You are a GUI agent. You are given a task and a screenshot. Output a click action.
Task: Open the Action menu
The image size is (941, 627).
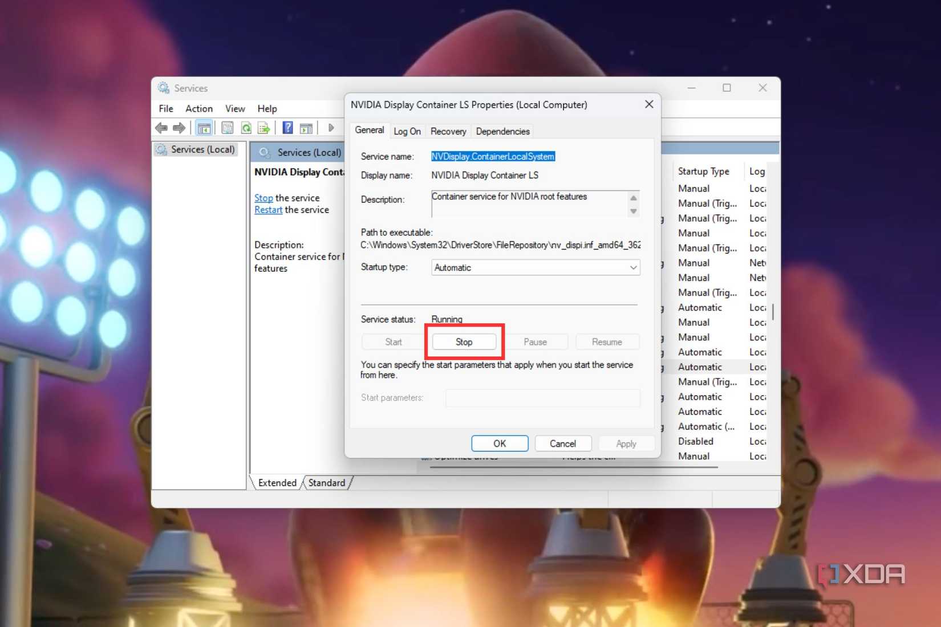(198, 108)
